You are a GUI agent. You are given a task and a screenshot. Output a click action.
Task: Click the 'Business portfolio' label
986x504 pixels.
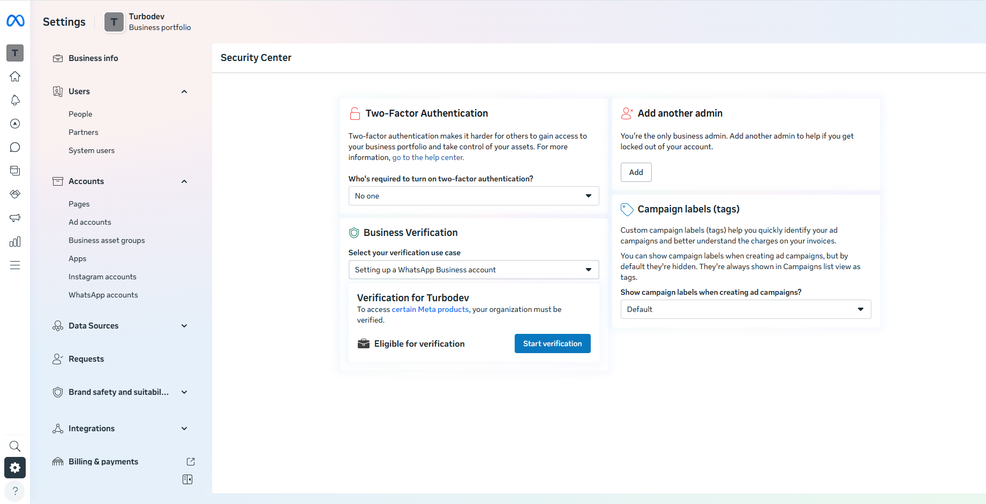(x=160, y=27)
